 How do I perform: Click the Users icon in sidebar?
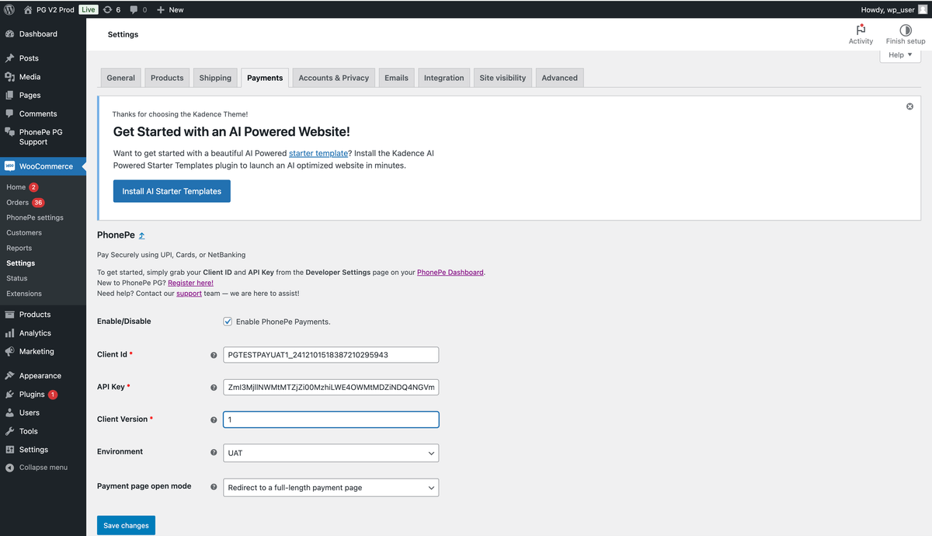click(x=10, y=412)
